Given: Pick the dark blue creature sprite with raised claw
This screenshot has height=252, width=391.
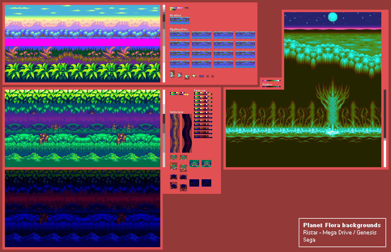Looking at the screenshot, I should (174, 185).
